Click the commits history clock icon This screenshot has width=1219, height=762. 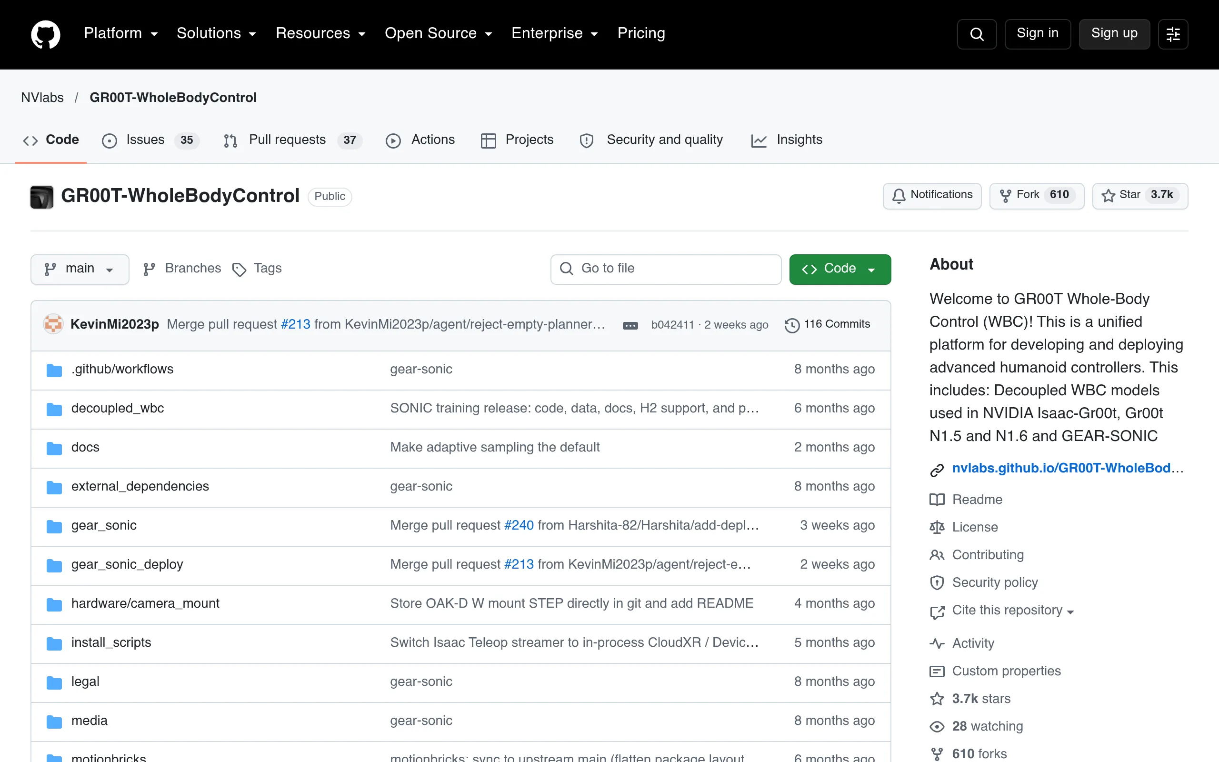(x=792, y=325)
